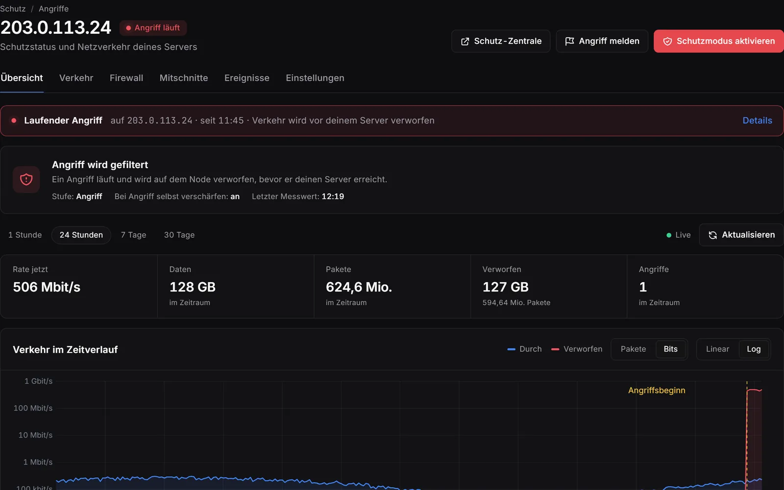
Task: Click the green Live status dot
Action: pos(669,235)
